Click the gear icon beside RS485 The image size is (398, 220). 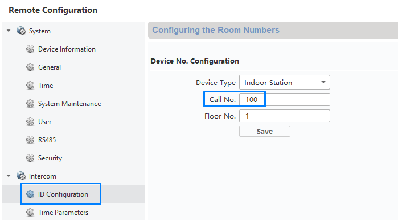30,140
